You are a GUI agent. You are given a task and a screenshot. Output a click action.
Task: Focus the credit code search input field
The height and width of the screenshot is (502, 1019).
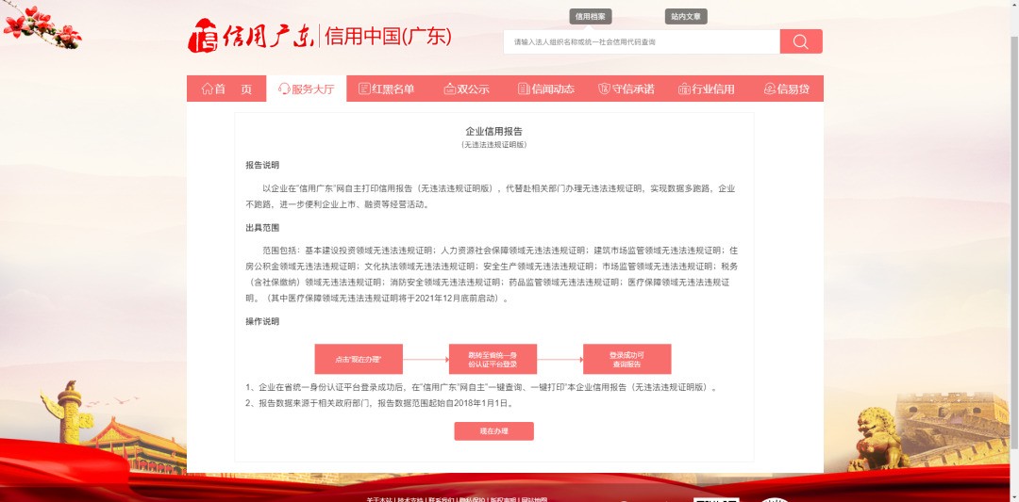coord(642,41)
